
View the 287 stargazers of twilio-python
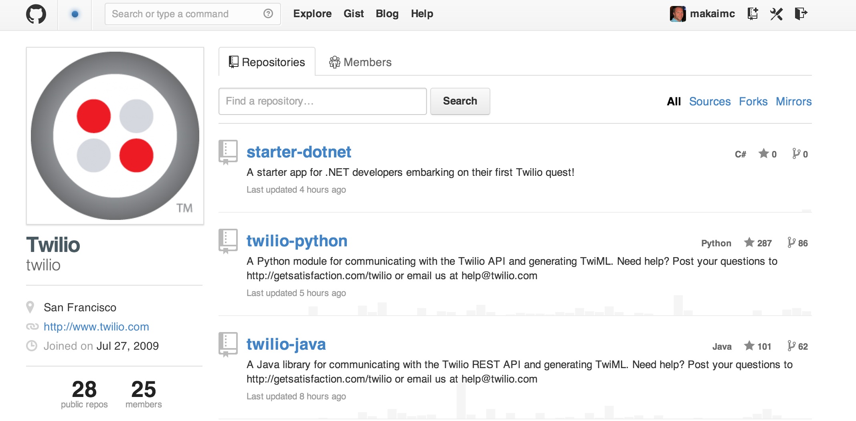(x=758, y=243)
